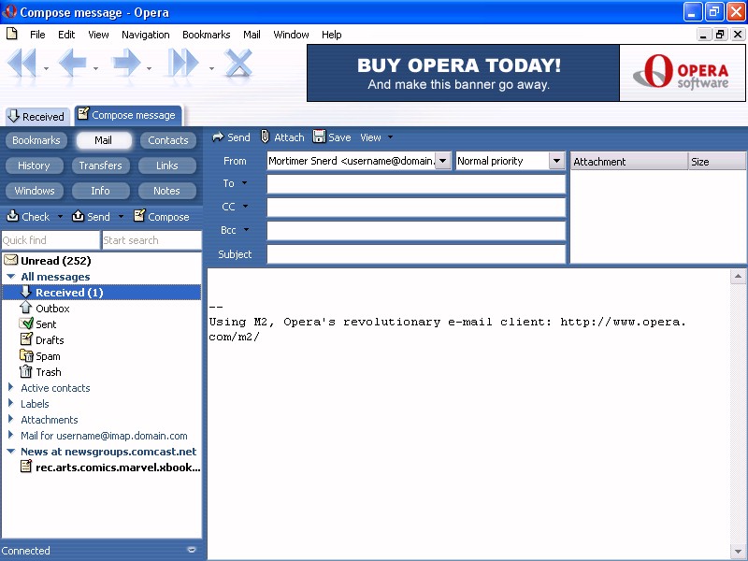Click the Compose pencil icon in mail panel
Viewport: 748px width, 561px height.
139,216
